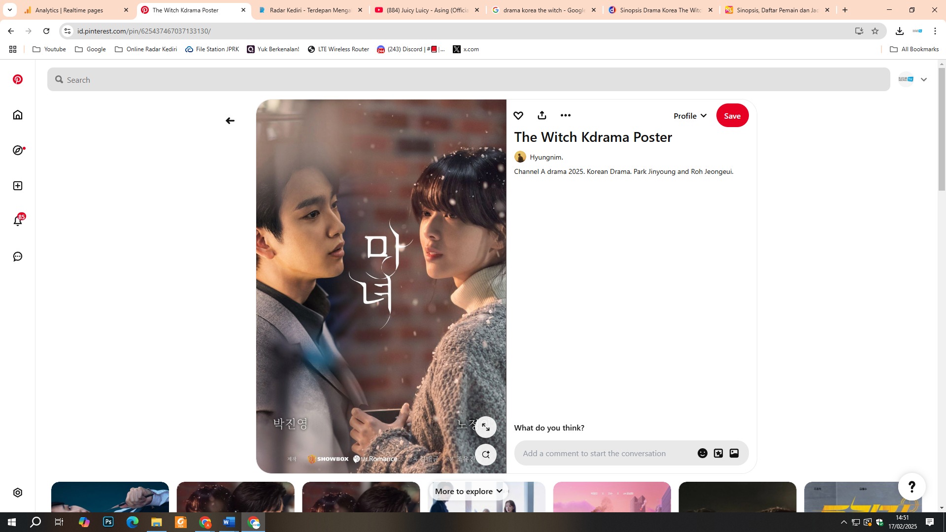Click the red Save button
946x532 pixels.
tap(732, 116)
